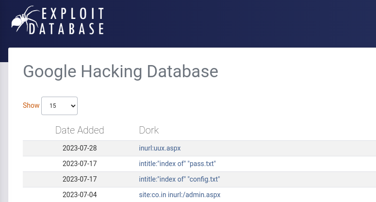Click the DATABASE word in the logo

66,28
